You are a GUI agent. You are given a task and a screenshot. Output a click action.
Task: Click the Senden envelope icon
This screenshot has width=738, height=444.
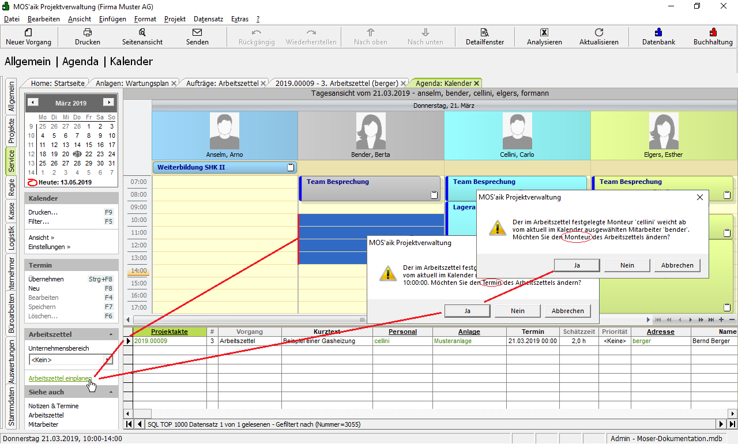197,33
